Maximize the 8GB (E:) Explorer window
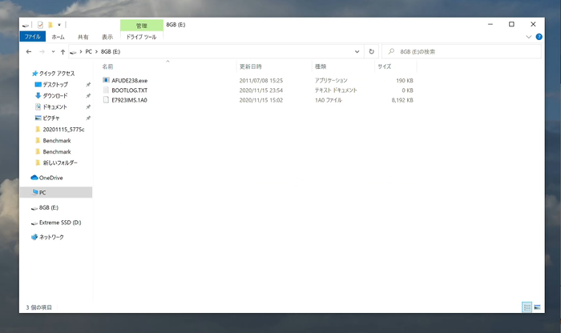The image size is (561, 333). tap(511, 24)
